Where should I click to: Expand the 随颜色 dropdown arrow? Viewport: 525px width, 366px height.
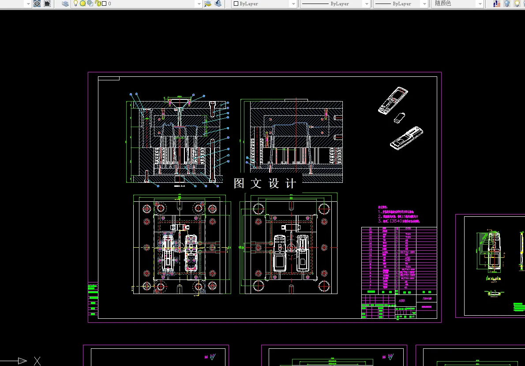click(x=480, y=4)
